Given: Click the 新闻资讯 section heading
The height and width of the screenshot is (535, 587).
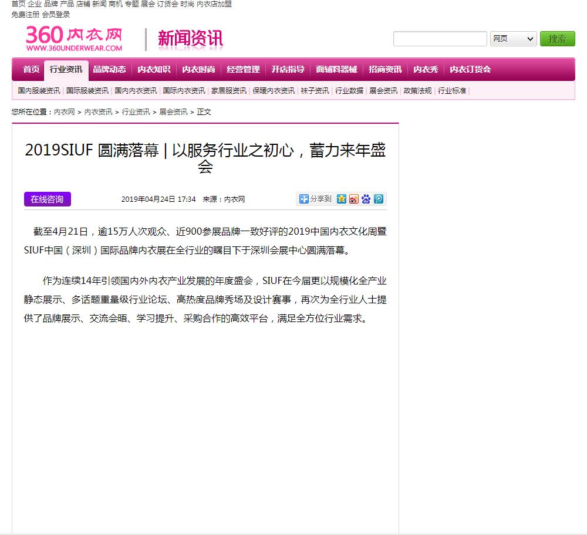Looking at the screenshot, I should 190,39.
